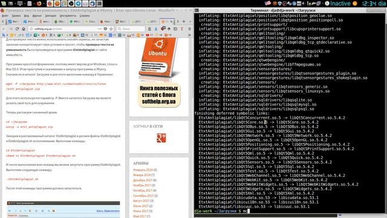Open bookmark numbered 10 in bookmarks toolbar

click(x=85, y=35)
